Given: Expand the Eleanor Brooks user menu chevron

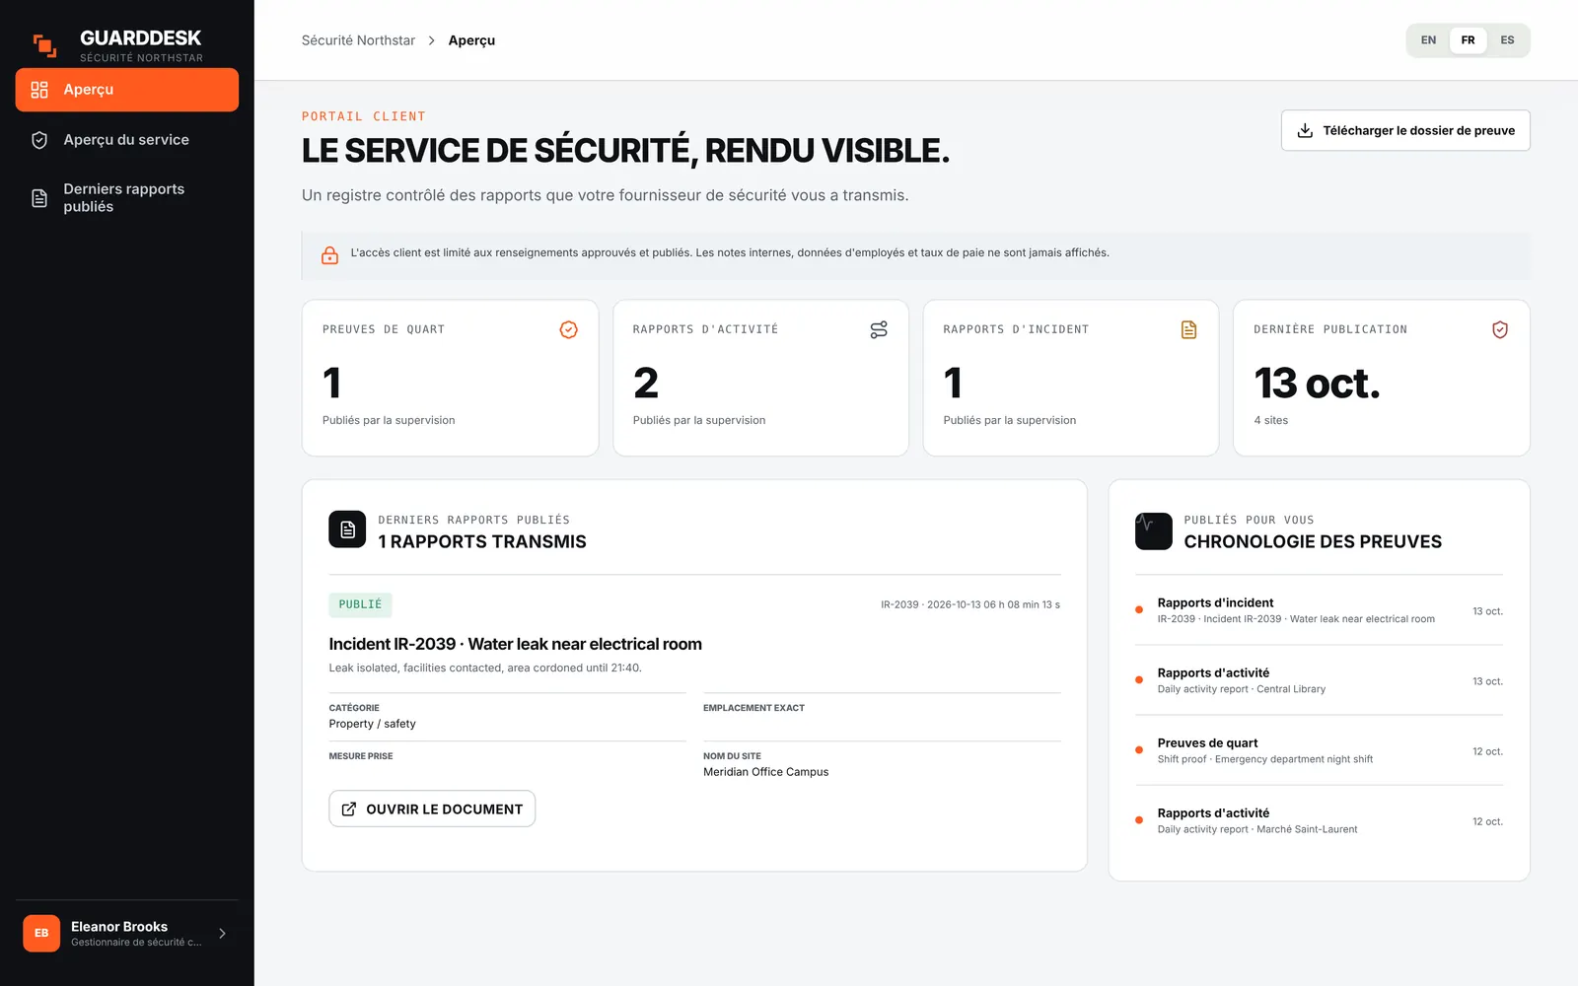Looking at the screenshot, I should [222, 933].
